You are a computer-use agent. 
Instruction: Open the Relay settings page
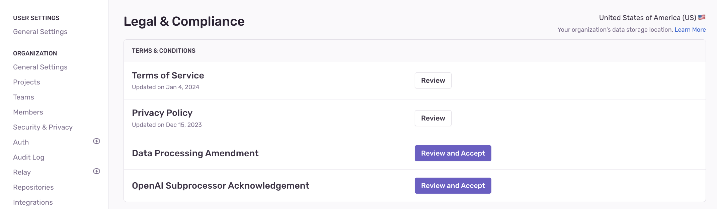[21, 172]
